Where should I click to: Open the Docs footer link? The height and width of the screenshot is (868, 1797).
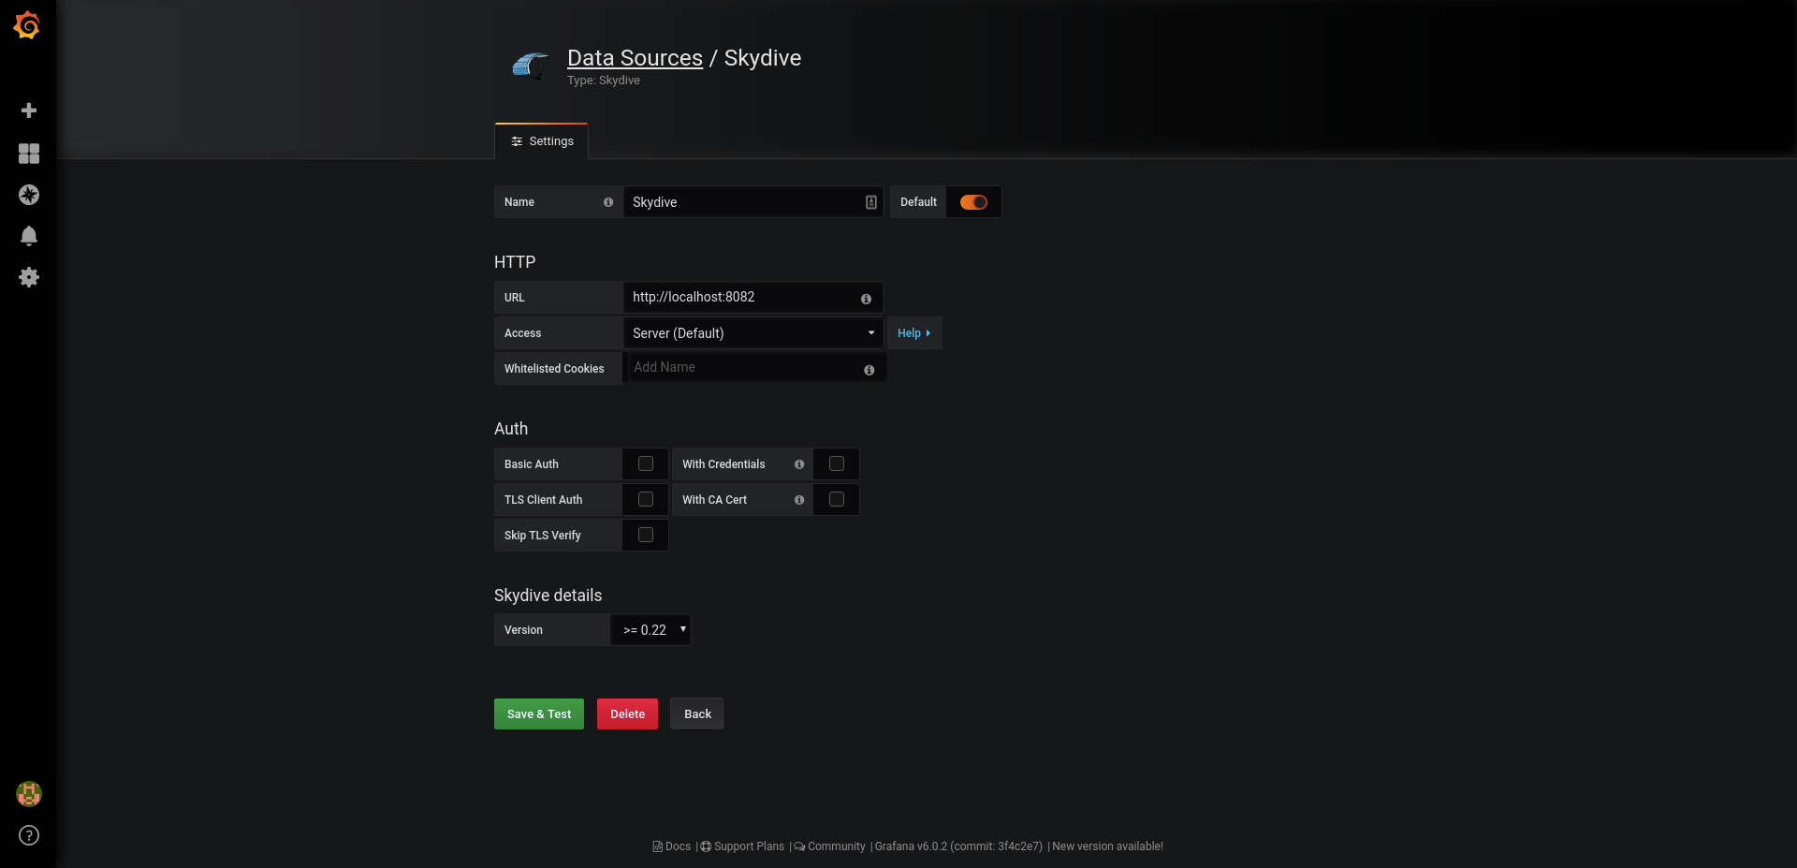(672, 846)
